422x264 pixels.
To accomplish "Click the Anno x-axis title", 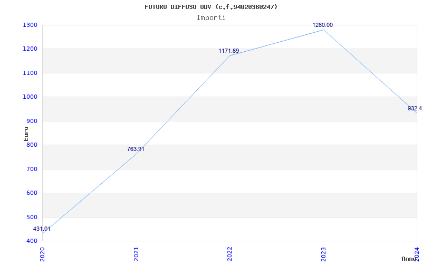I will click(410, 259).
